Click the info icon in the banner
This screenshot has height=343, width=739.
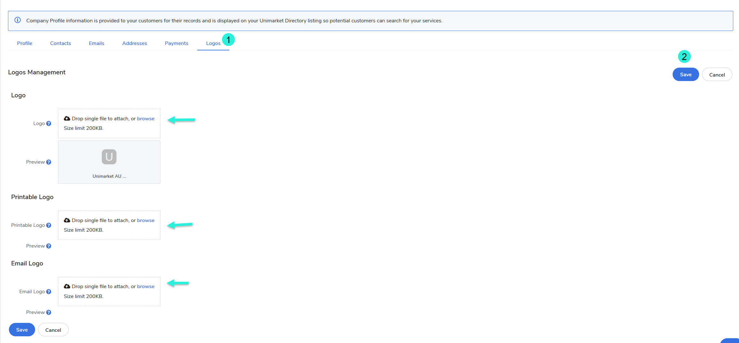(x=18, y=20)
